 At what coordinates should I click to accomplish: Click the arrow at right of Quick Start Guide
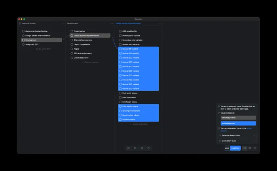click(254, 141)
